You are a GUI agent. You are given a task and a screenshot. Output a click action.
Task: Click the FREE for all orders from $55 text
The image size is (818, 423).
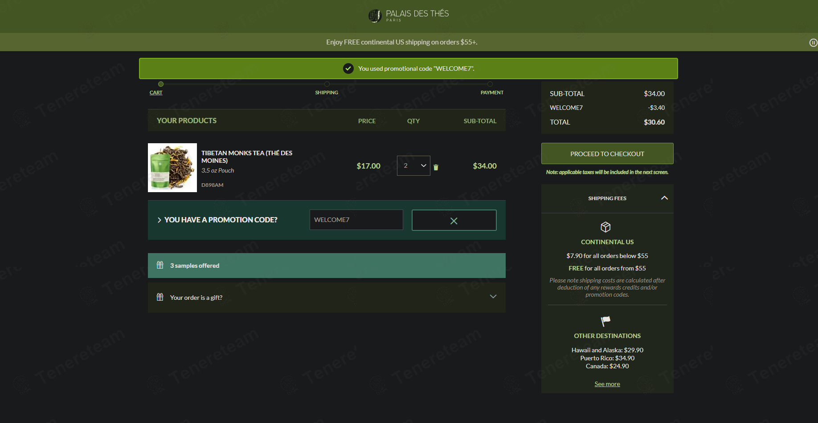(x=607, y=268)
